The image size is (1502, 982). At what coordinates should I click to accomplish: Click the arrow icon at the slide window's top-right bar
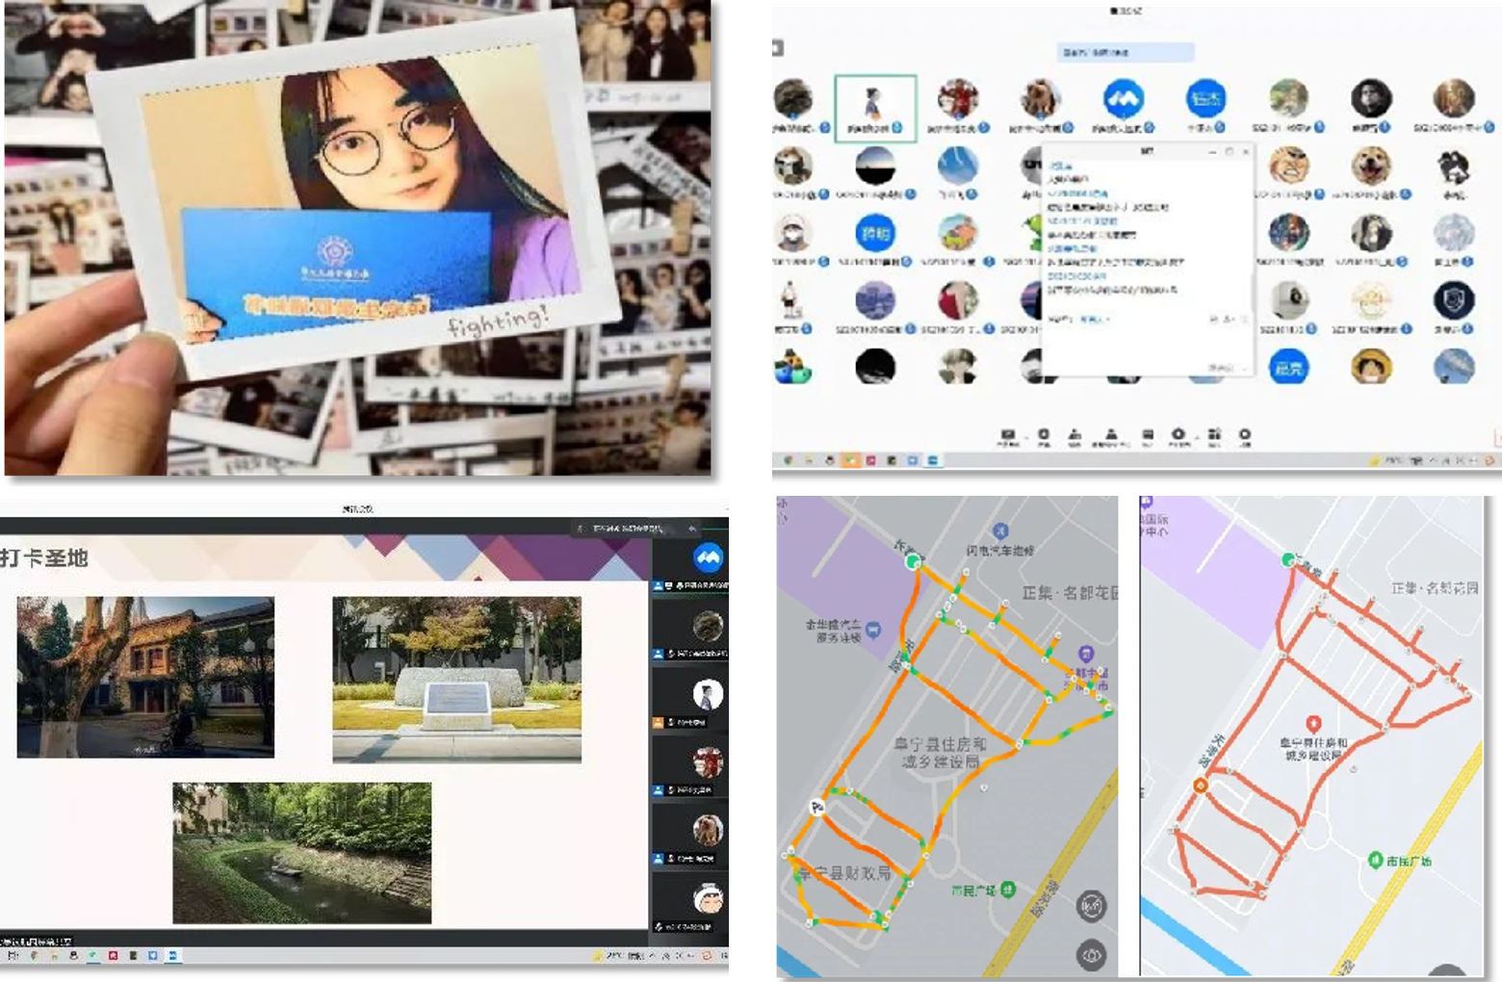pos(692,529)
